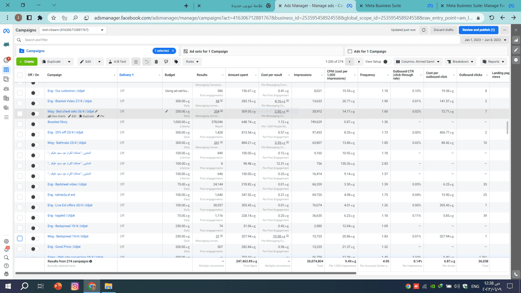Open All tools hamburger menu
Screen dimensions: 521x293
point(6,118)
